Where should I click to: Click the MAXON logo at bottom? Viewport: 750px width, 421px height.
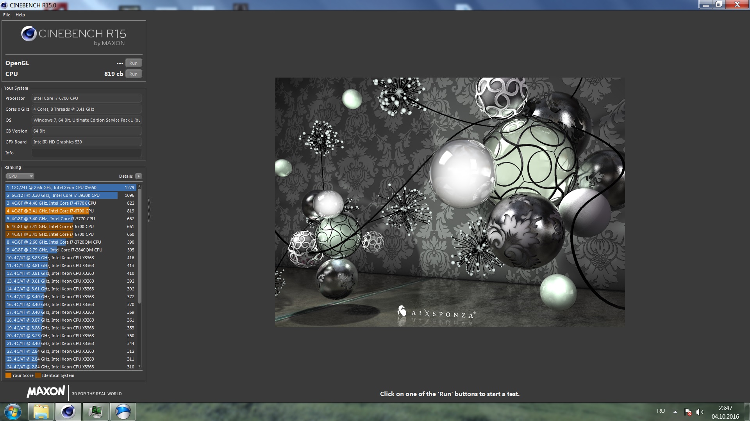(x=46, y=392)
